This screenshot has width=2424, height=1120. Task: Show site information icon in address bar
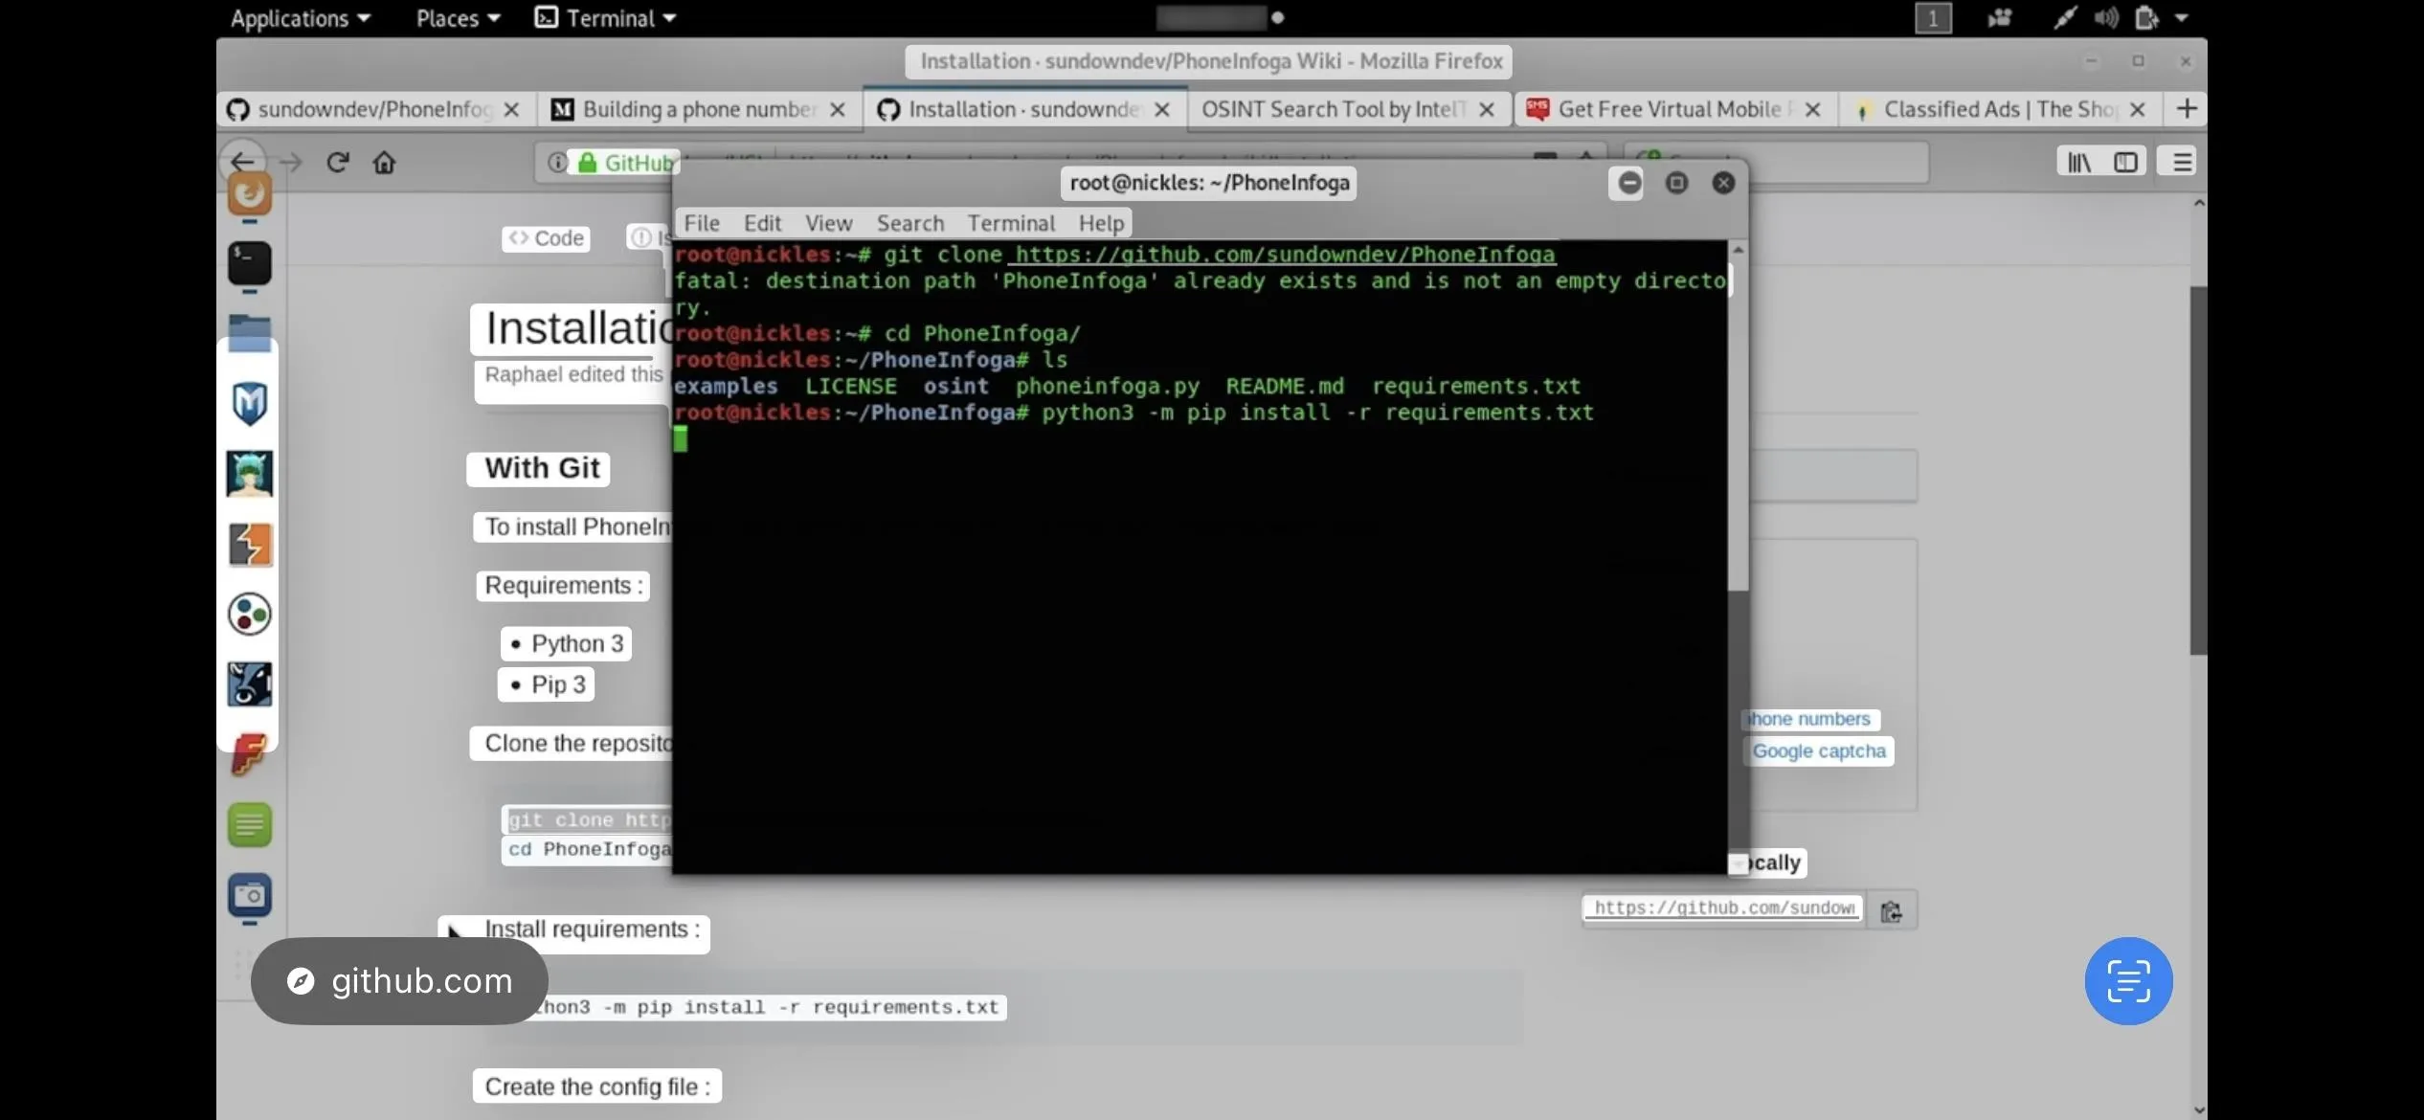pos(556,162)
